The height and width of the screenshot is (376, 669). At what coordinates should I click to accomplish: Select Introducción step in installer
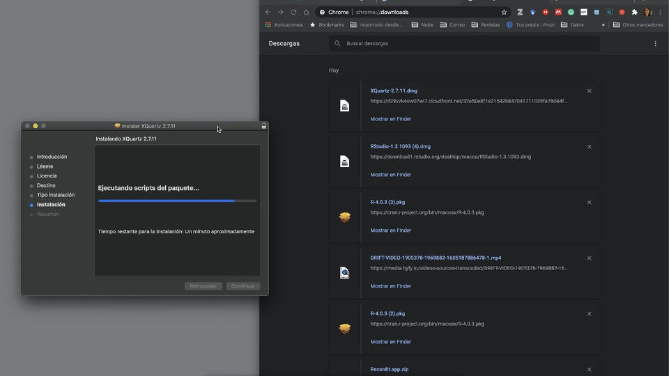tap(52, 157)
